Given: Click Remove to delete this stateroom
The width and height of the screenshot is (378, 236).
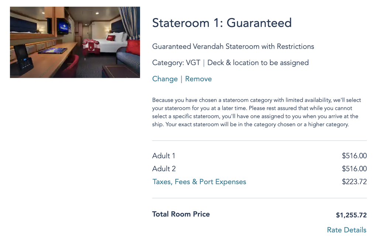Looking at the screenshot, I should [199, 79].
